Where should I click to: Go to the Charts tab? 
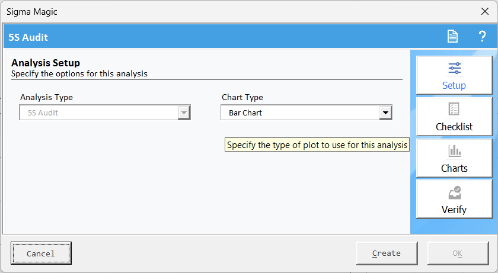[454, 158]
